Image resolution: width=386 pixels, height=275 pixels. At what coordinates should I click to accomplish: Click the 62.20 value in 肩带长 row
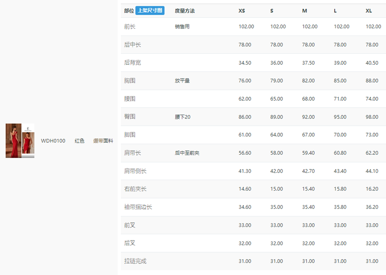pos(372,153)
